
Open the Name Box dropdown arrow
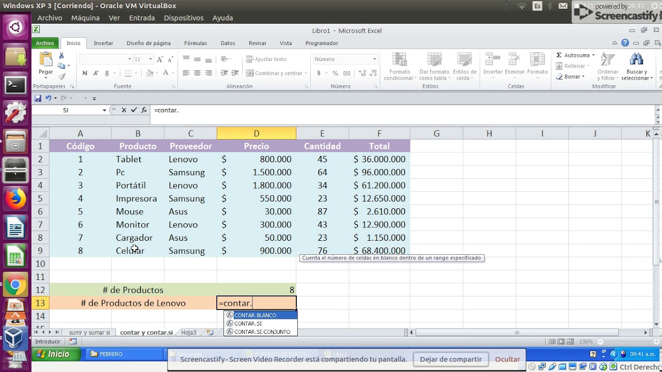click(x=104, y=110)
